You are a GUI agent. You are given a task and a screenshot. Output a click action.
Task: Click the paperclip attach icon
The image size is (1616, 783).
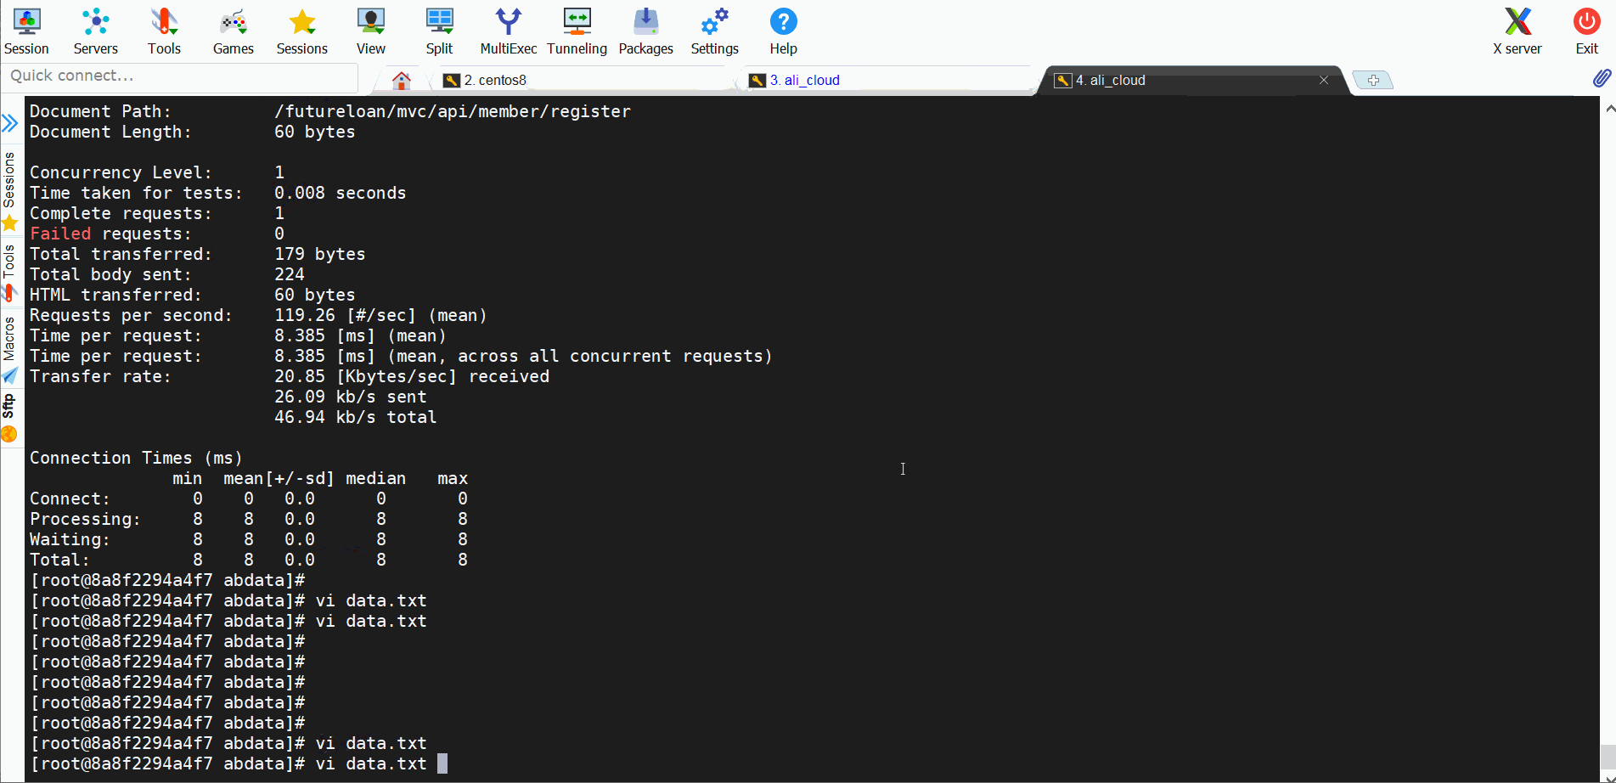[x=1601, y=78]
